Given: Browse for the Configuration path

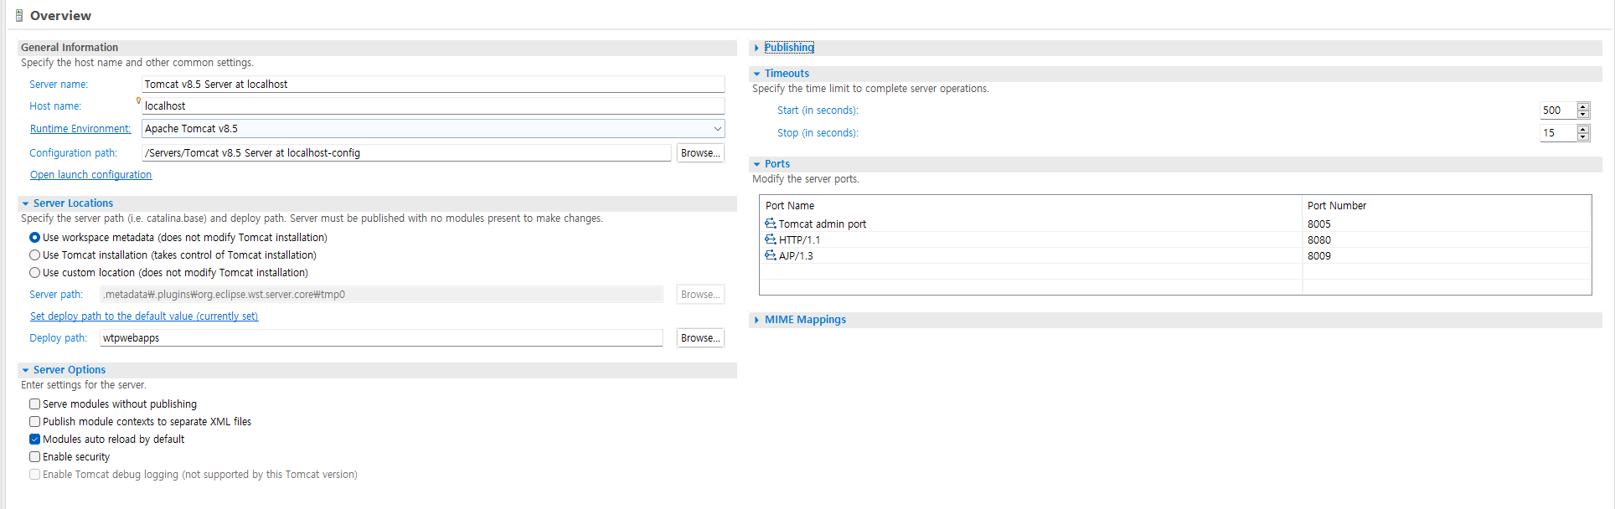Looking at the screenshot, I should pyautogui.click(x=700, y=153).
